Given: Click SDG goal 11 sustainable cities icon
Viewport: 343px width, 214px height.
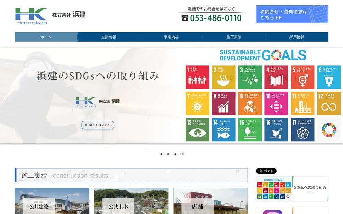Looking at the screenshot, I should click(x=303, y=103).
